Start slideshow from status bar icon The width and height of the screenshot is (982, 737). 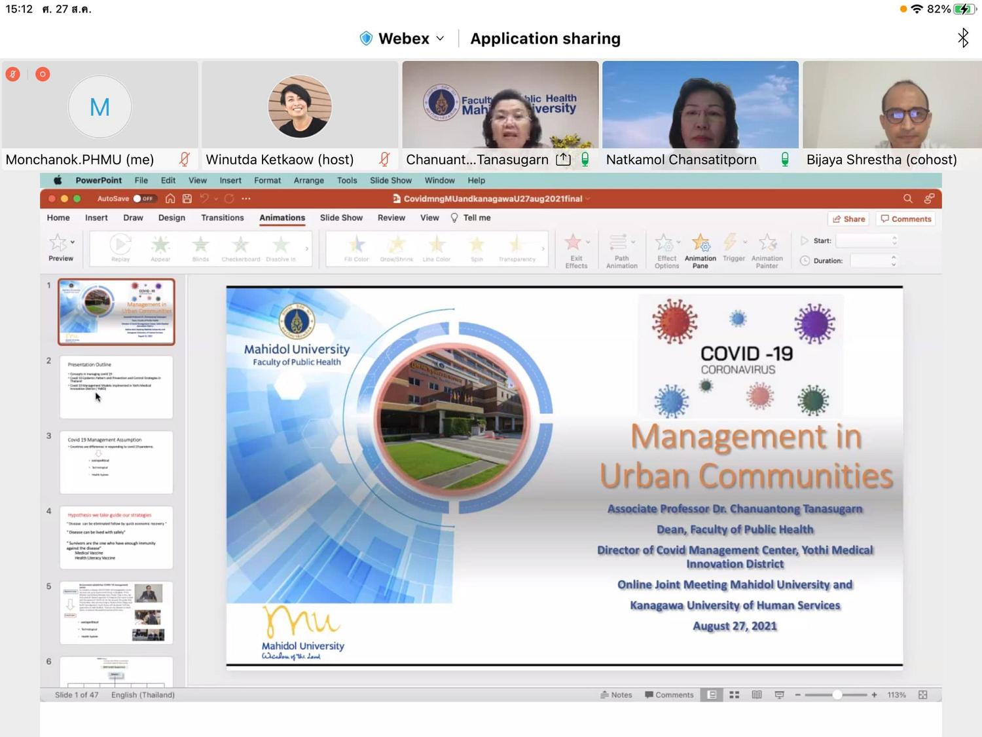coord(779,694)
